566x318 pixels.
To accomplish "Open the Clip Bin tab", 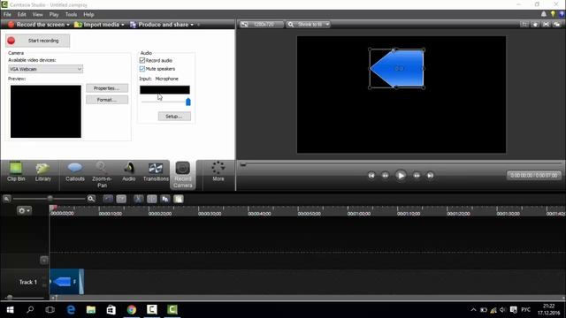I will 16,172.
